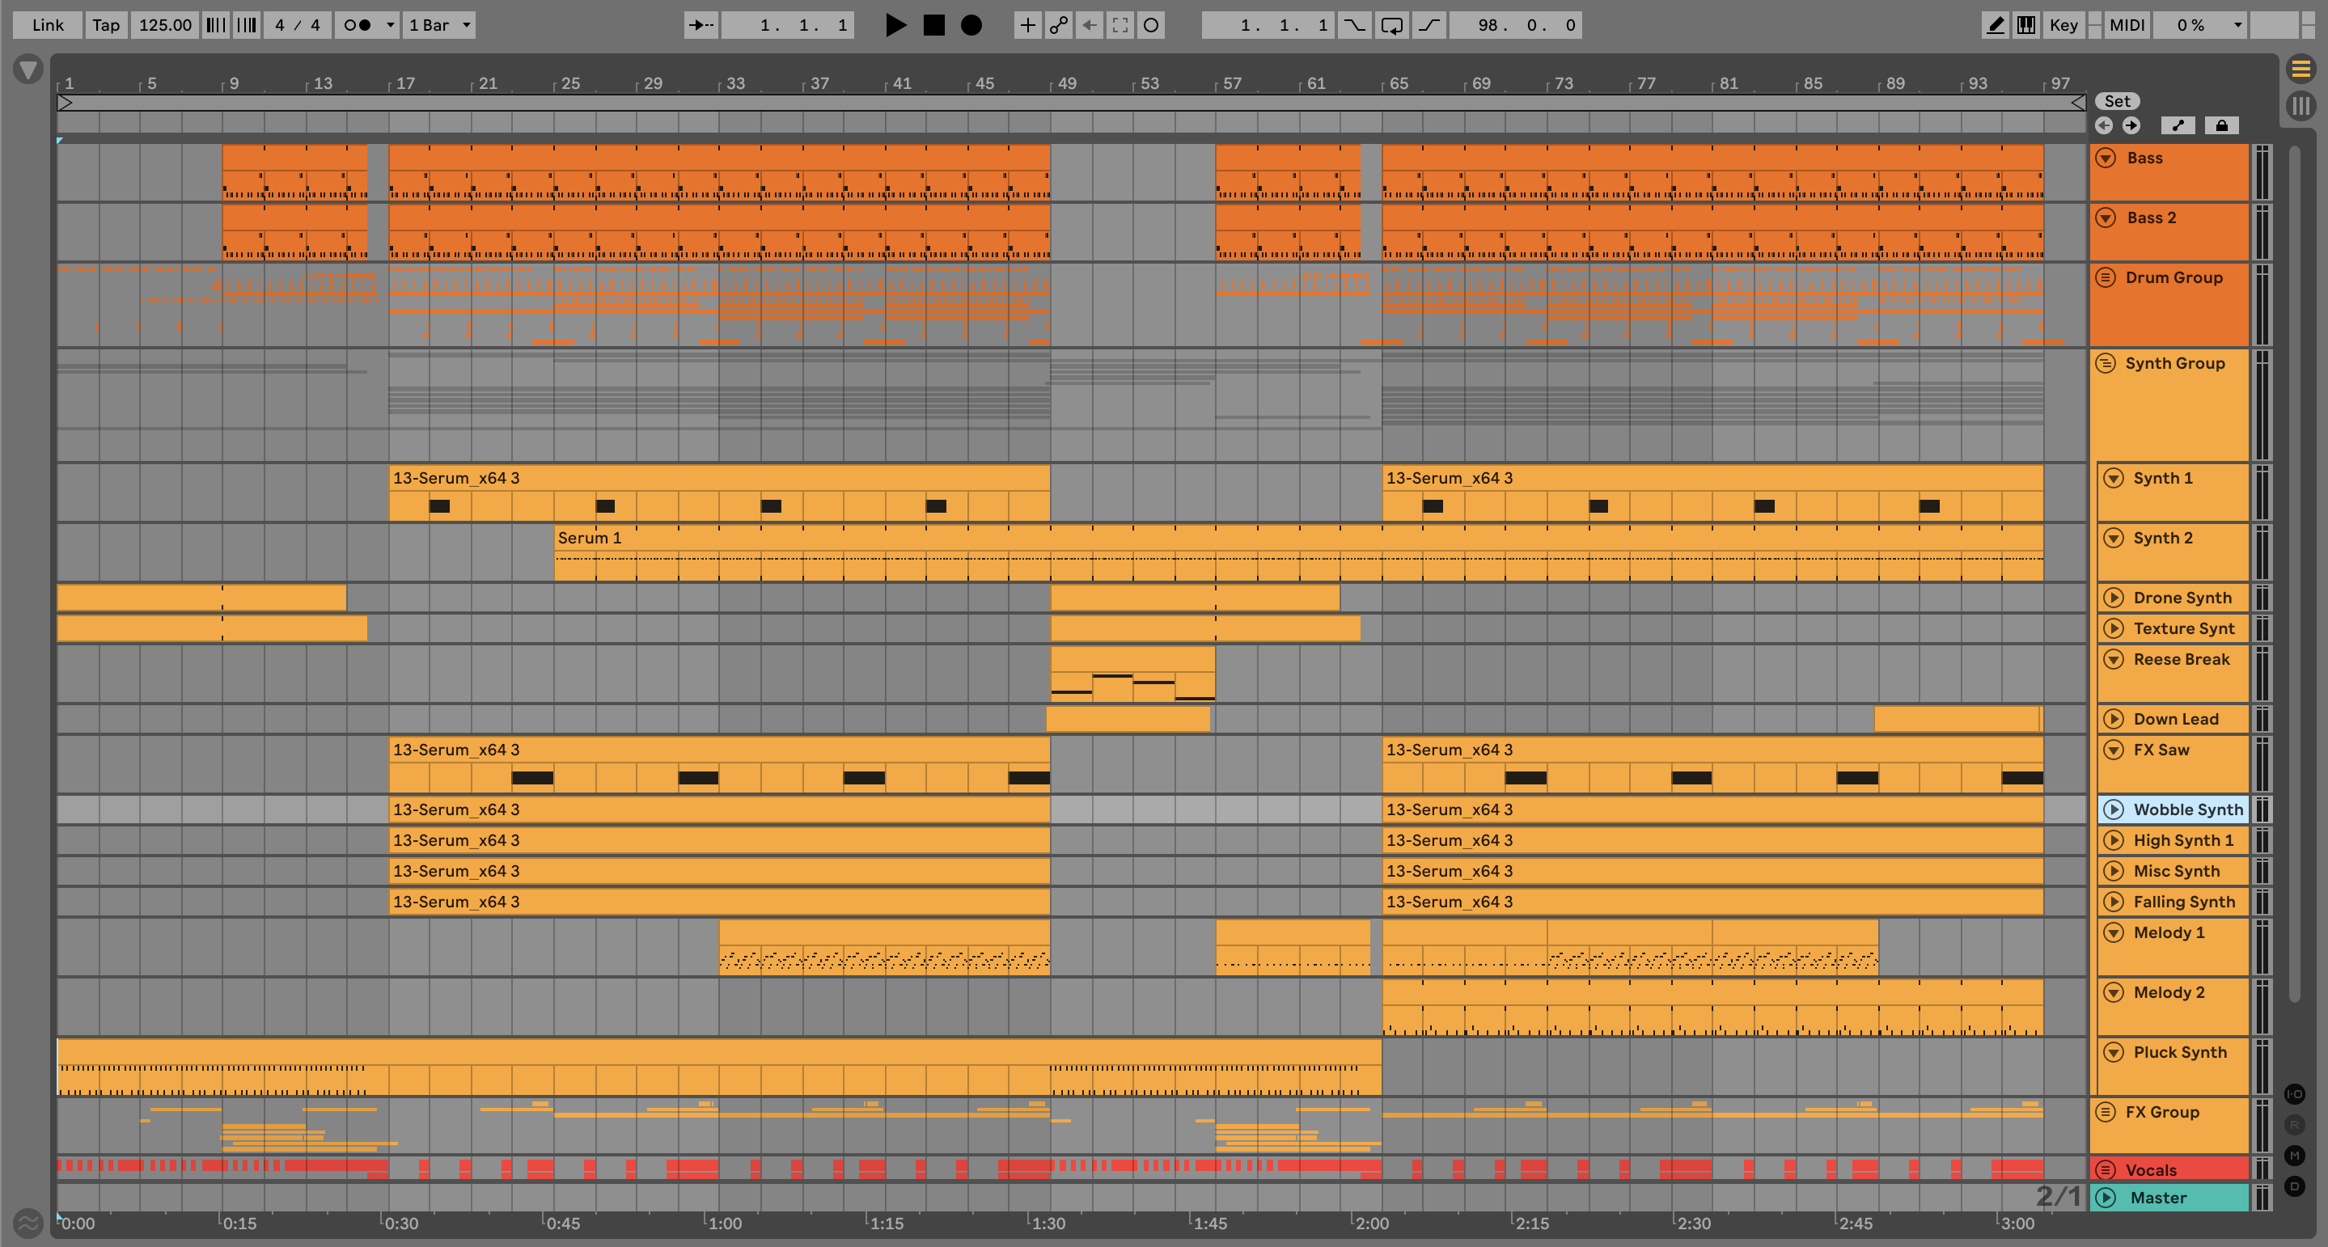
Task: Click the Follow playback arrow icon
Action: point(700,25)
